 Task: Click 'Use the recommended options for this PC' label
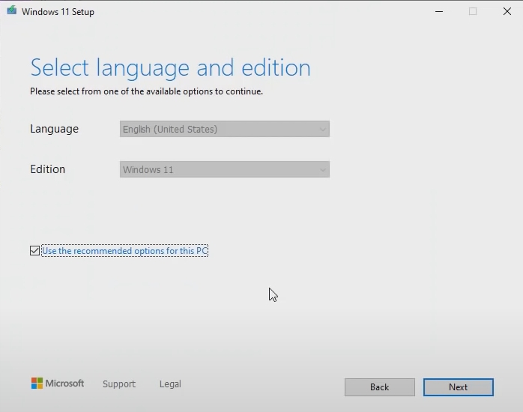[x=124, y=251]
